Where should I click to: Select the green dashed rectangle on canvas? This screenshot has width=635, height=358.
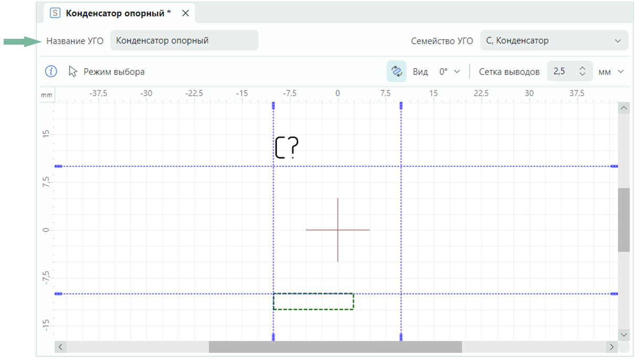pyautogui.click(x=314, y=301)
